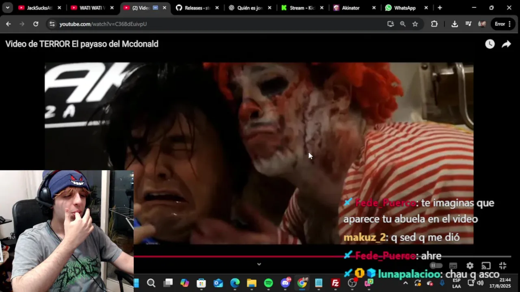This screenshot has height=292, width=520.
Task: Show hidden system tray icons chevron
Action: (x=405, y=283)
